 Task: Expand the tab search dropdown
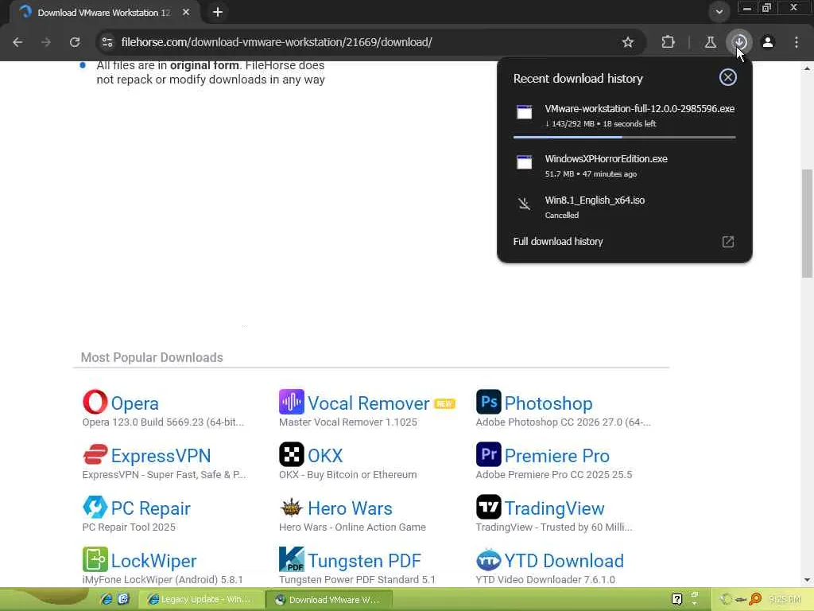point(719,12)
